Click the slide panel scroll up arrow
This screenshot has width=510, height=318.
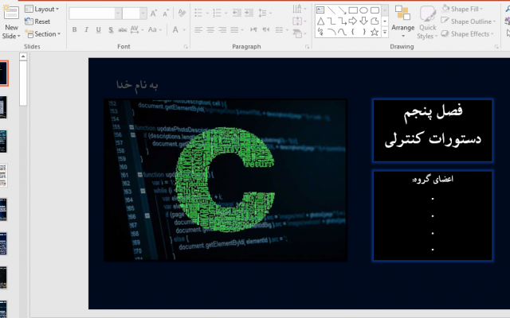point(23,56)
